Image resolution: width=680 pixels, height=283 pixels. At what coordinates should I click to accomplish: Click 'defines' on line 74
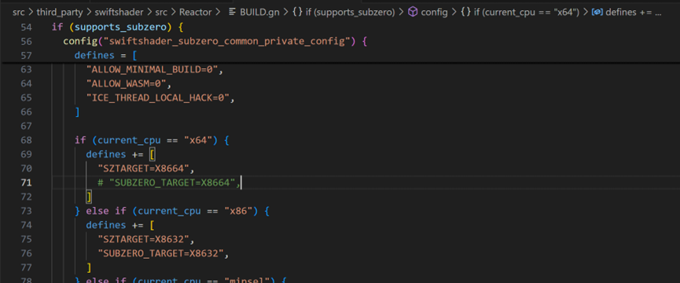(106, 225)
